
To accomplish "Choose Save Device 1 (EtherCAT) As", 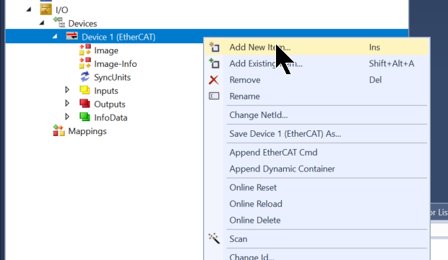I will (x=317, y=134).
